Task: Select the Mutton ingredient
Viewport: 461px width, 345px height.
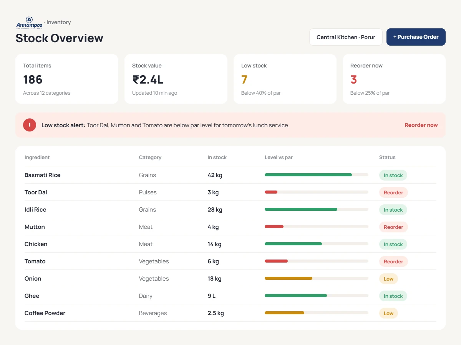Action: coord(35,227)
